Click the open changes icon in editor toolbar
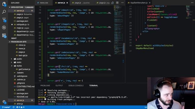This screenshot has width=195, height=109. [x=112, y=3]
